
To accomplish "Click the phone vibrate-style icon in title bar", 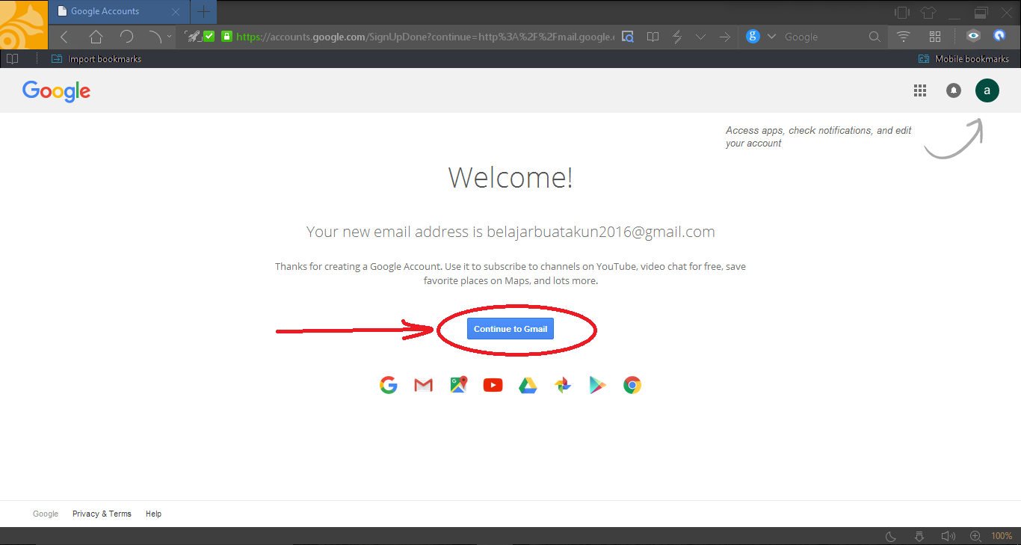I will 902,12.
